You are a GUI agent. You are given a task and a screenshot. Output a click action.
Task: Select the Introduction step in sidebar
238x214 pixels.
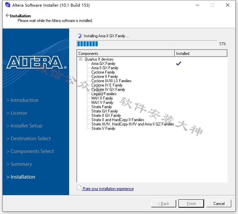(x=23, y=100)
